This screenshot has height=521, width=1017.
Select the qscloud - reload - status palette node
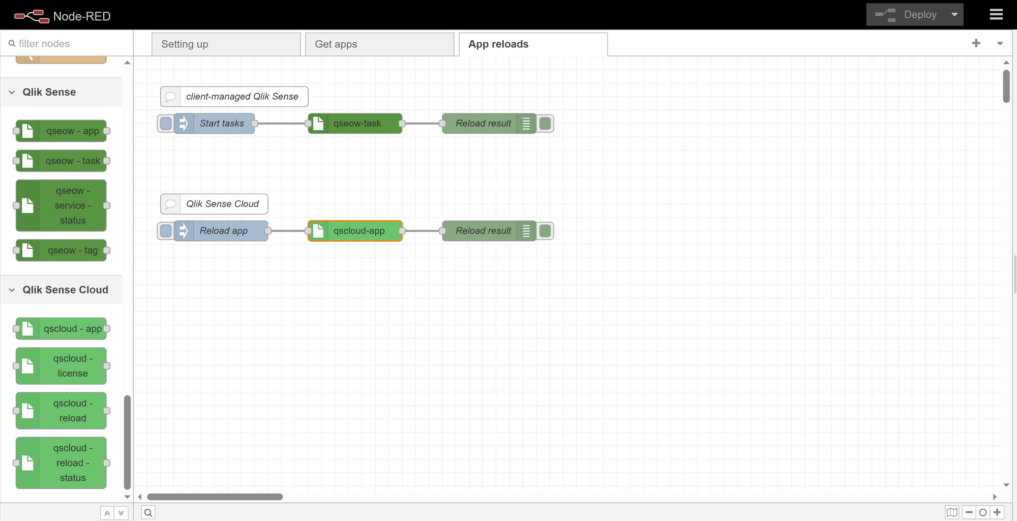tap(61, 463)
